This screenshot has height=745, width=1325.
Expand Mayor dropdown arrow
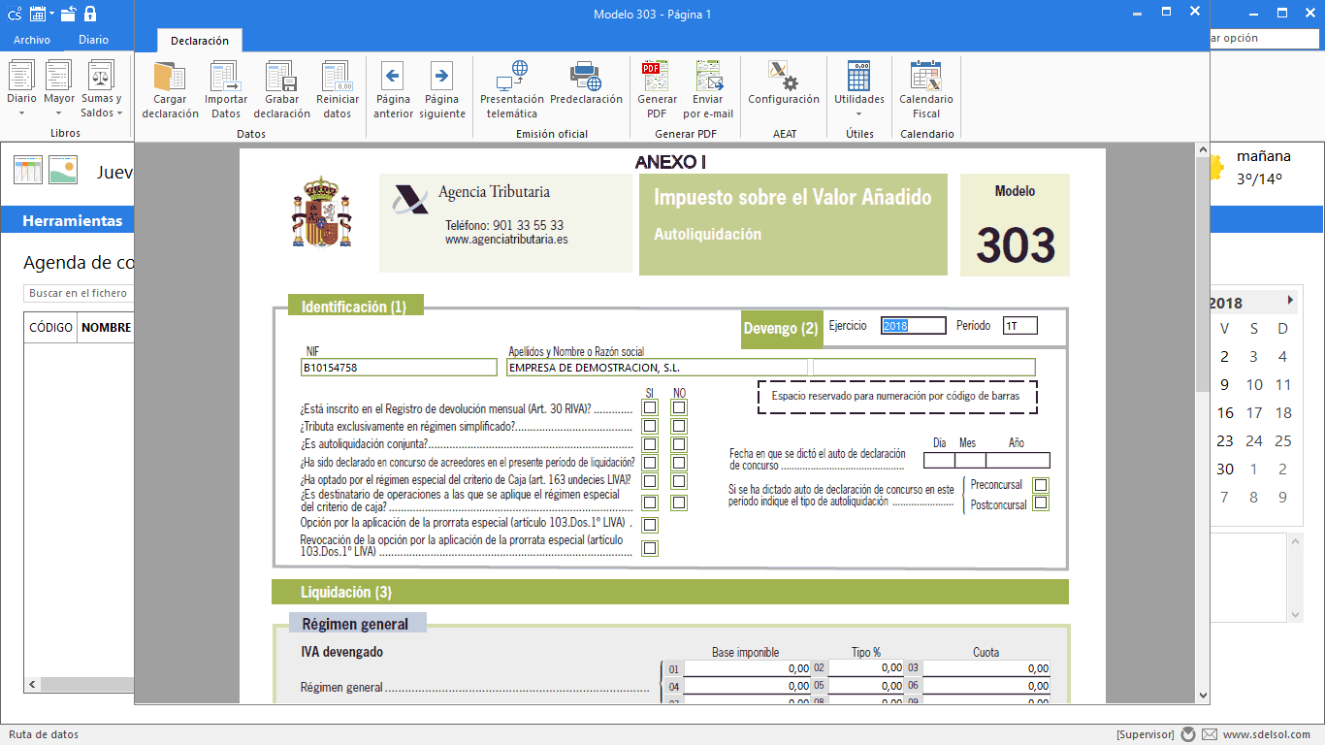tap(59, 113)
